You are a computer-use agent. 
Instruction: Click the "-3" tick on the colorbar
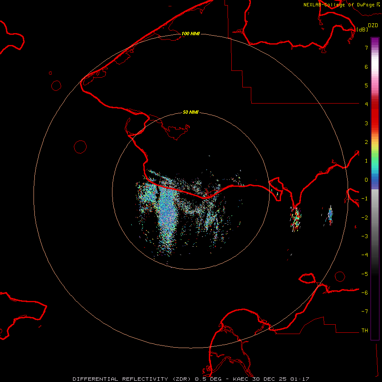[365, 236]
